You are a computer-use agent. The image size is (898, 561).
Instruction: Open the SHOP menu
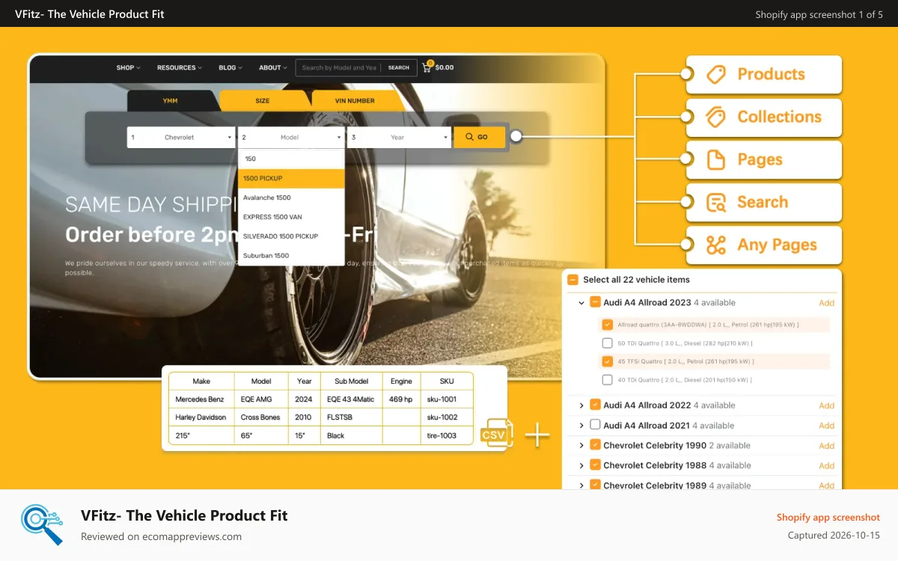click(x=128, y=67)
